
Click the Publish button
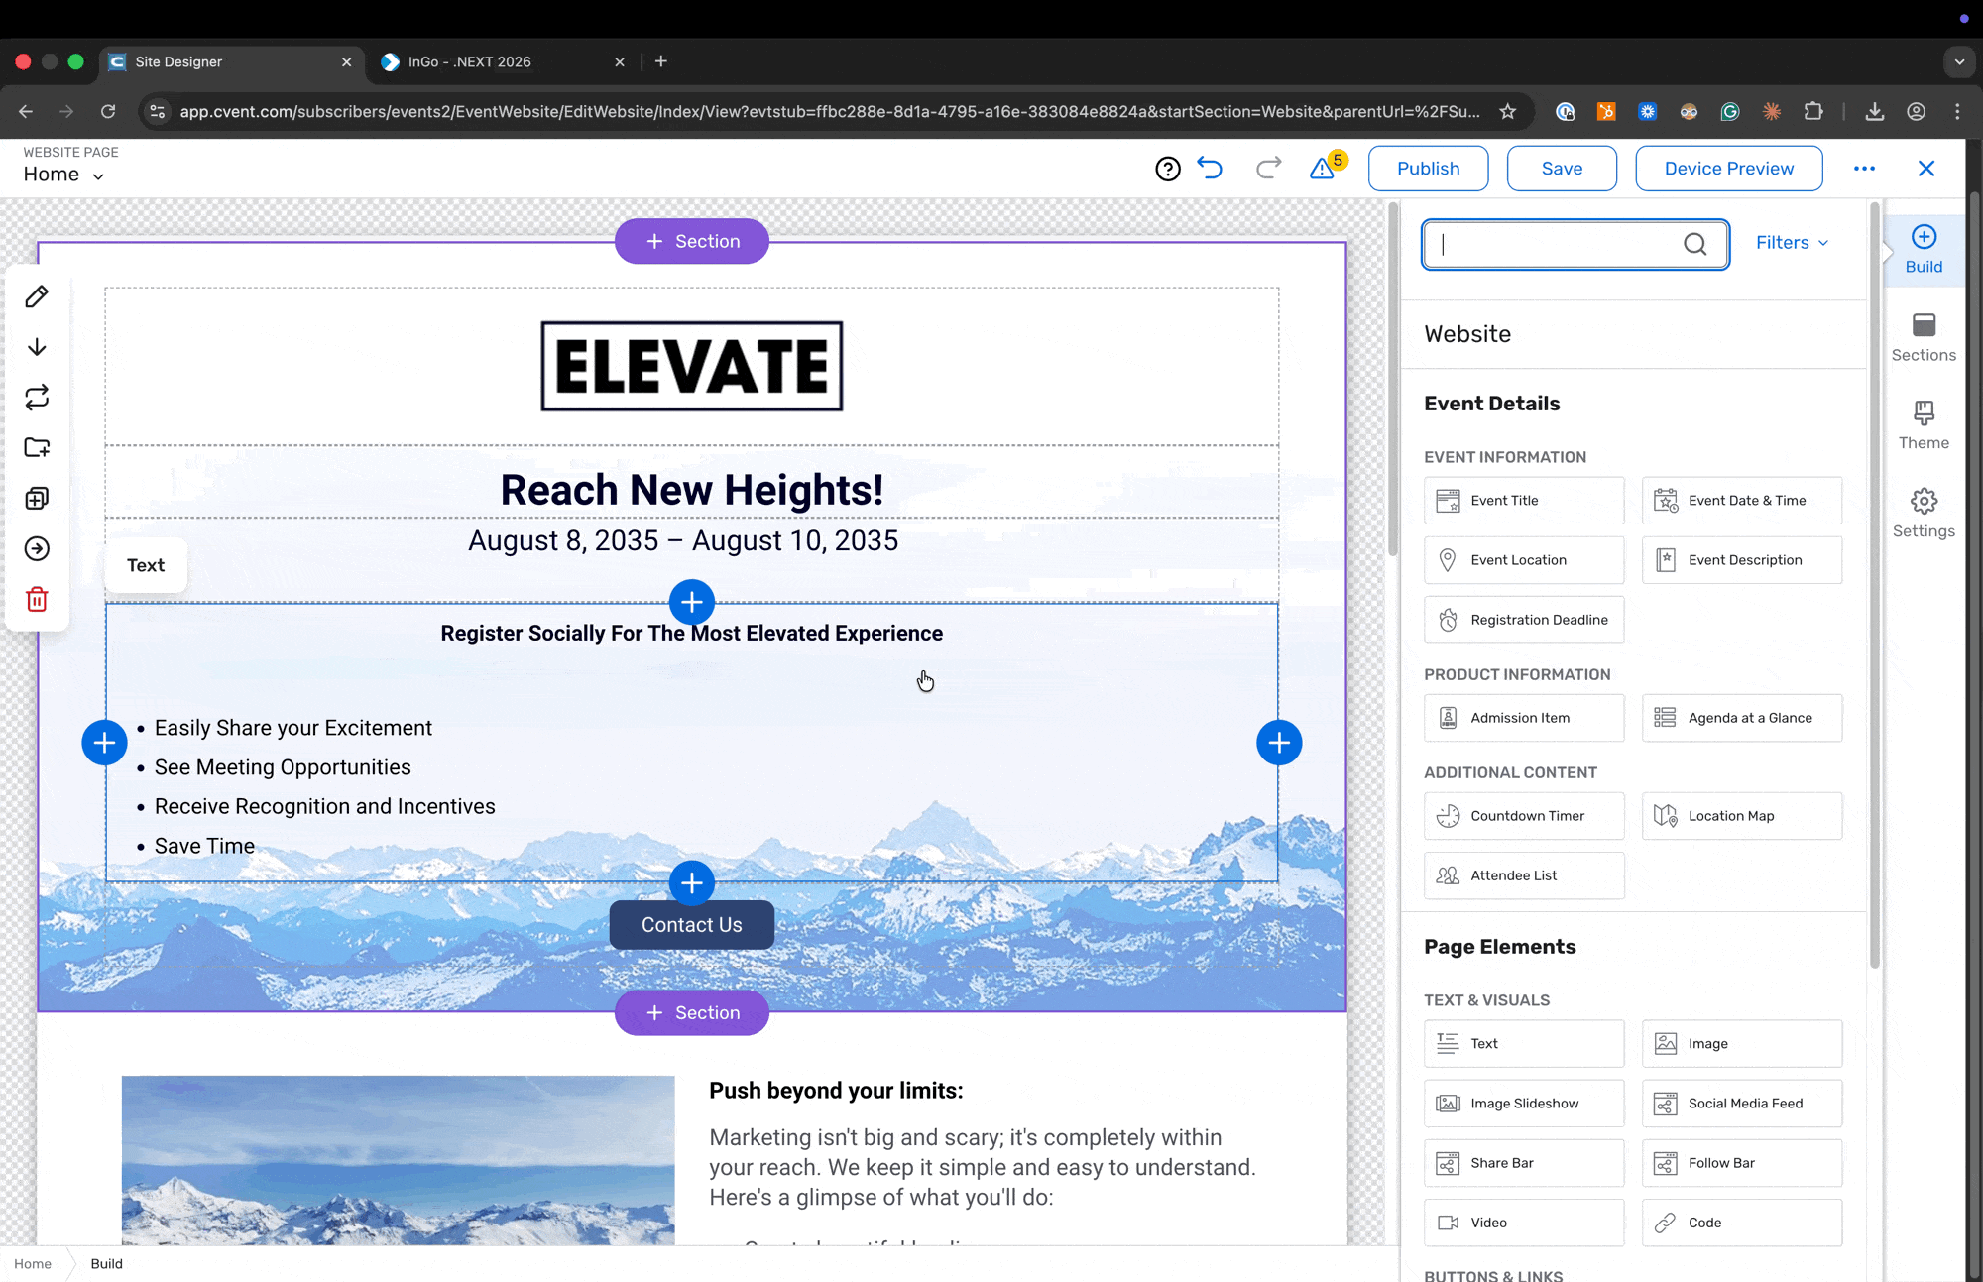pyautogui.click(x=1428, y=169)
